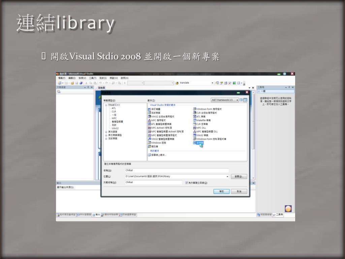Select the 類別庫 class library template
The width and height of the screenshot is (345, 259).
153,146
